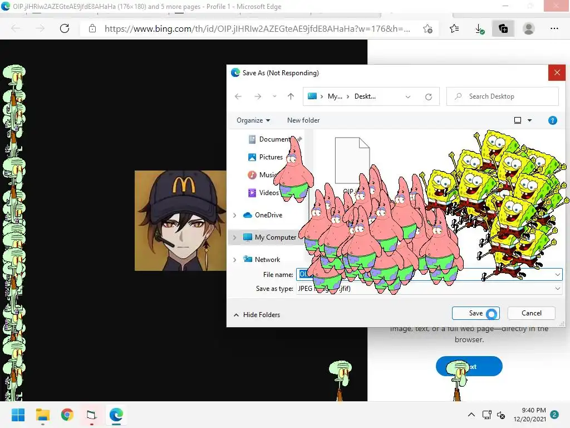
Task: Click the site lock icon in address bar
Action: point(92,28)
